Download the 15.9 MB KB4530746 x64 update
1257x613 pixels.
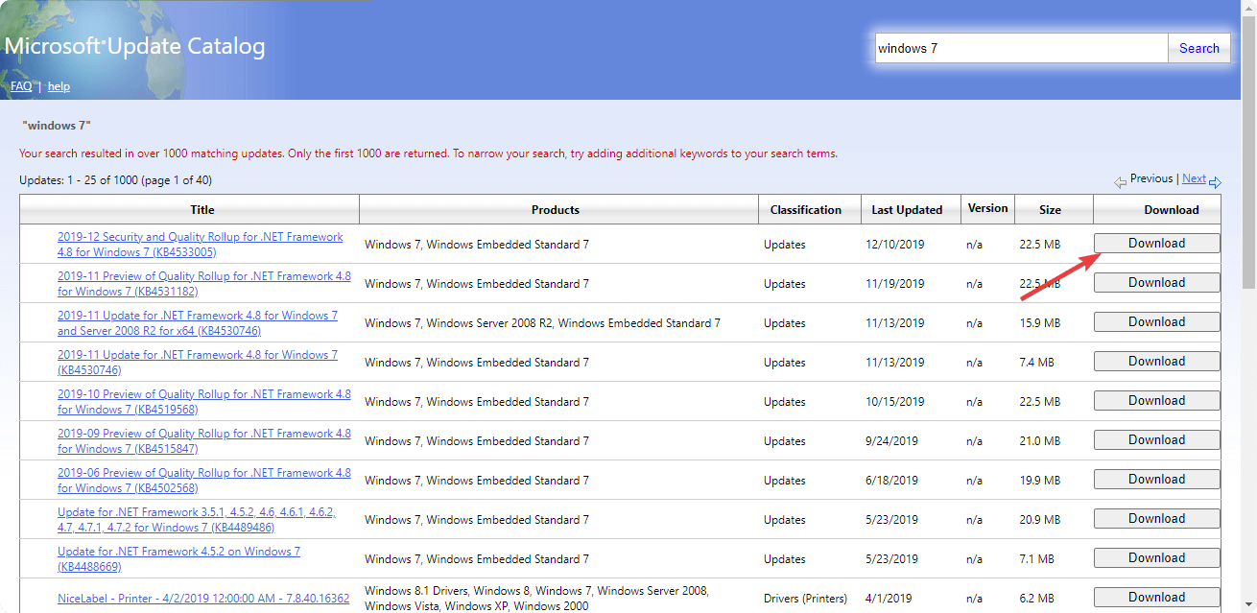[x=1157, y=322]
